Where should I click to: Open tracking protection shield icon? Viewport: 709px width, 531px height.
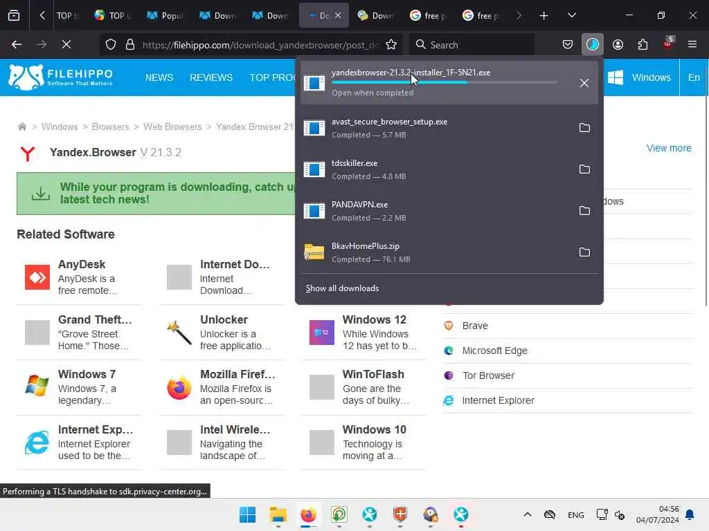pyautogui.click(x=111, y=44)
